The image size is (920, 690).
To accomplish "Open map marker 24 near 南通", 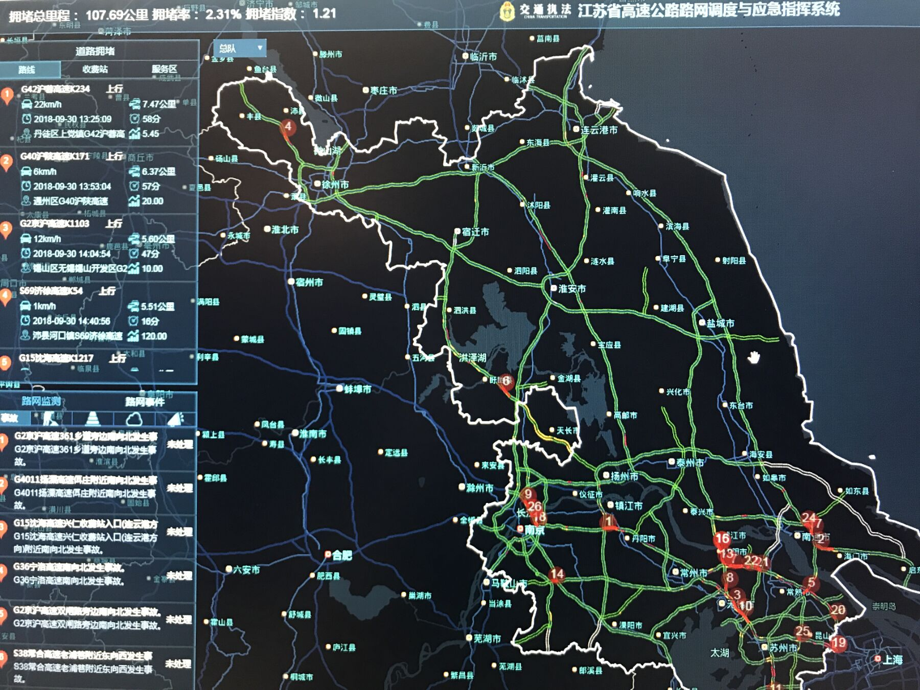I will (809, 518).
